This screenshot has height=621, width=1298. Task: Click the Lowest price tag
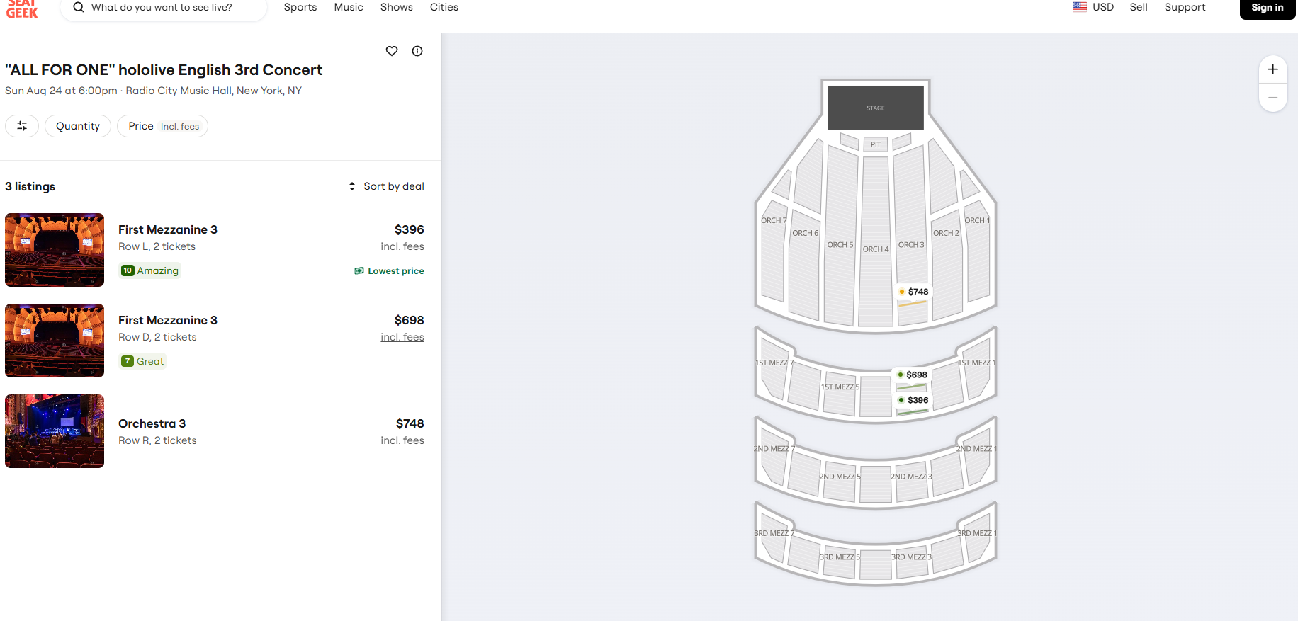(390, 271)
